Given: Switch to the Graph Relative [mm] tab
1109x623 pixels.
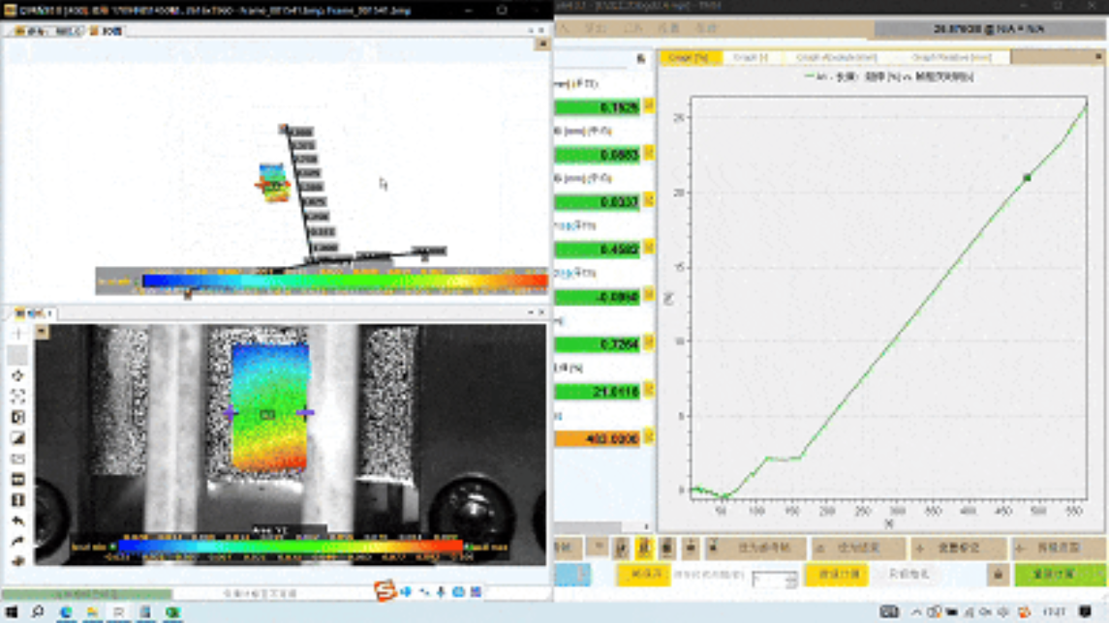Looking at the screenshot, I should 951,58.
